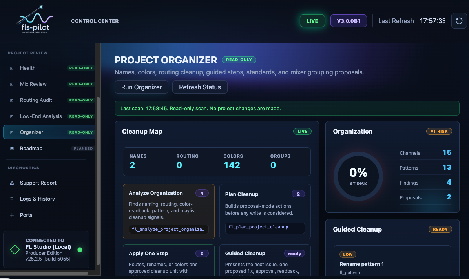Select the Guided Cleanup ready card

[x=265, y=260]
